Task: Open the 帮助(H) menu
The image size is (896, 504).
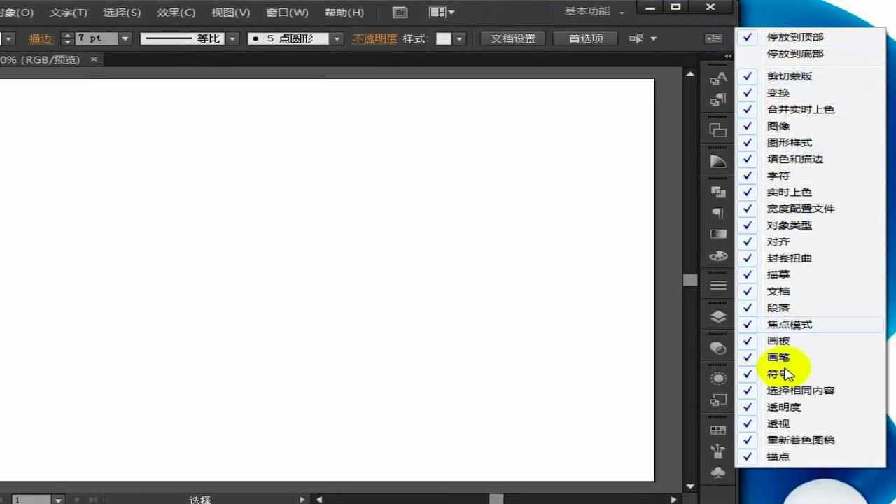Action: coord(344,13)
